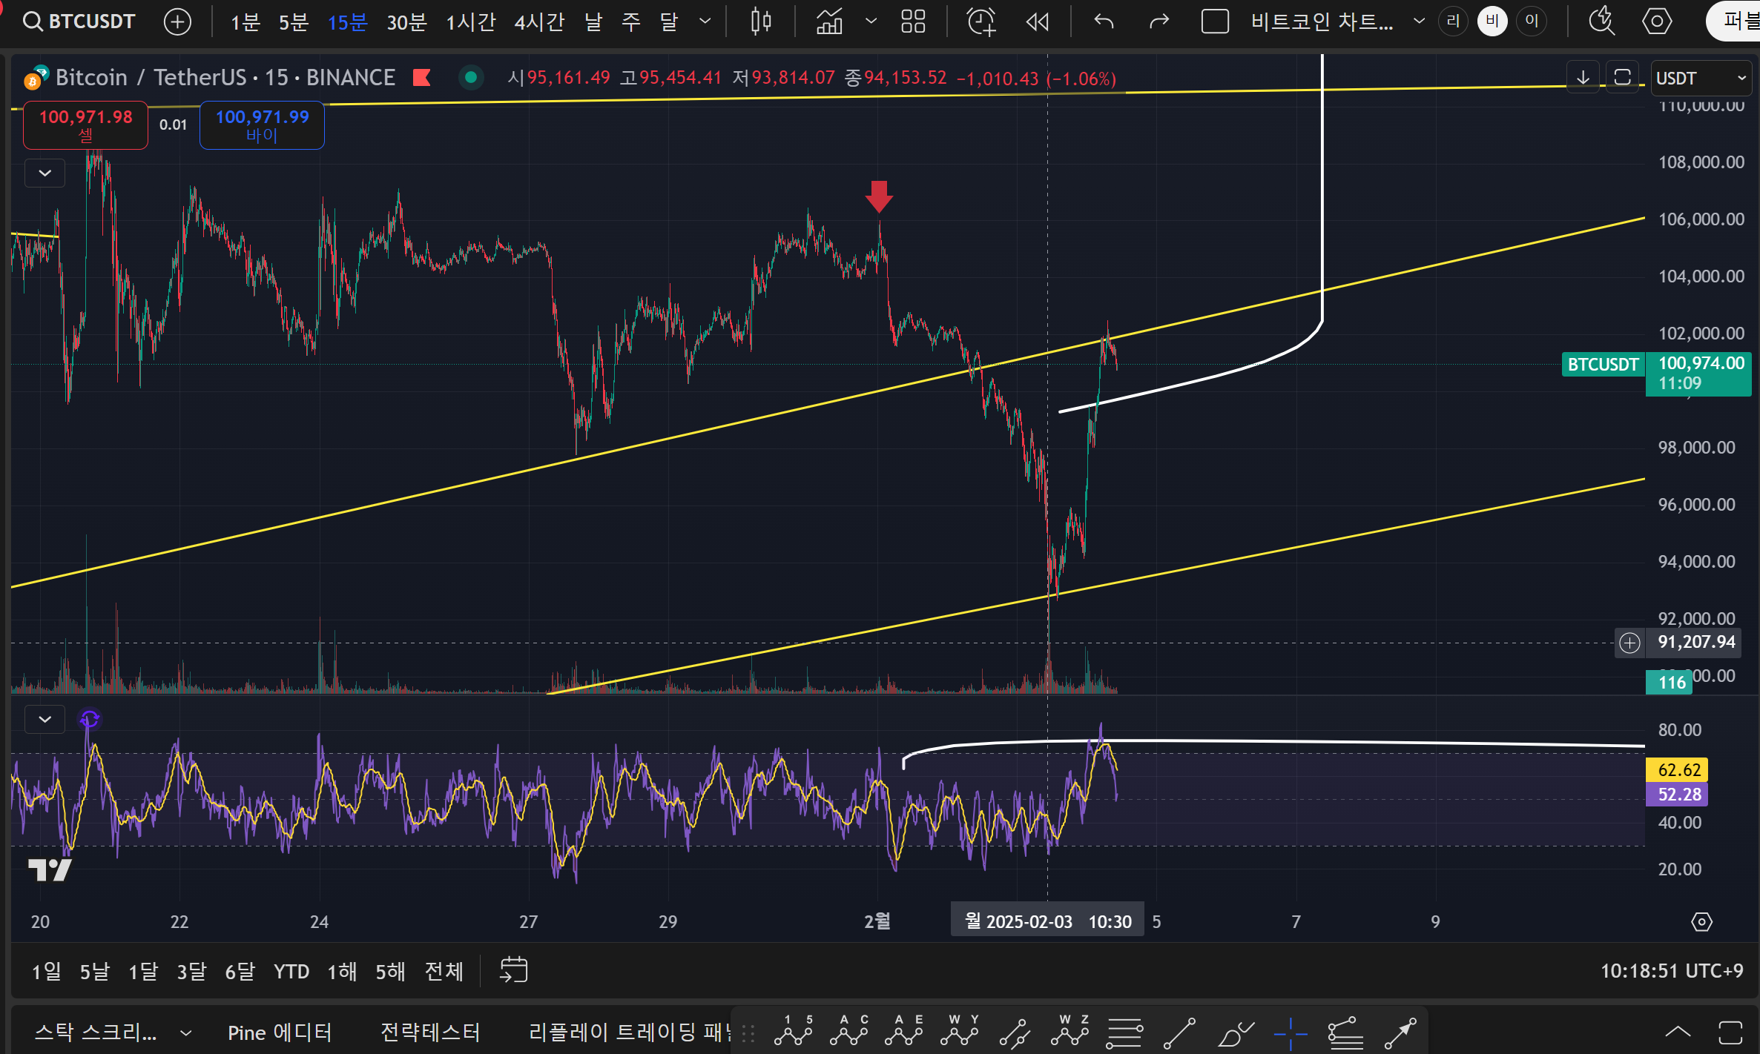Click the 100,971.99 바이 buy button
The height and width of the screenshot is (1054, 1760).
tap(262, 125)
